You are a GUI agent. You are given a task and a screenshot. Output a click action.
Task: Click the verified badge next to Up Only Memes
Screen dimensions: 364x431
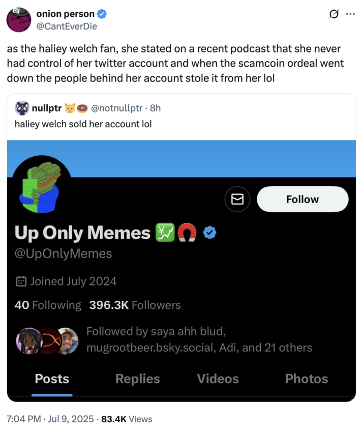(209, 233)
